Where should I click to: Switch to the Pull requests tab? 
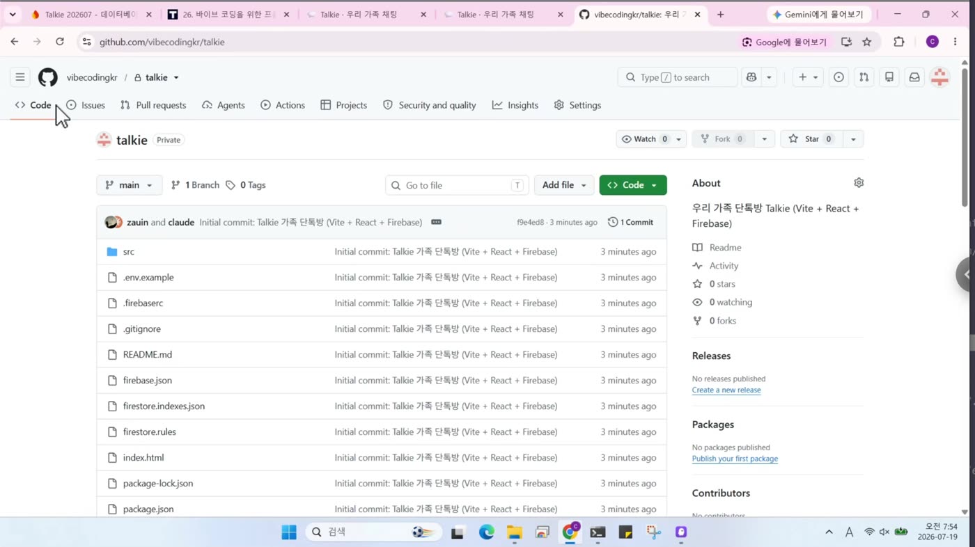click(x=153, y=105)
